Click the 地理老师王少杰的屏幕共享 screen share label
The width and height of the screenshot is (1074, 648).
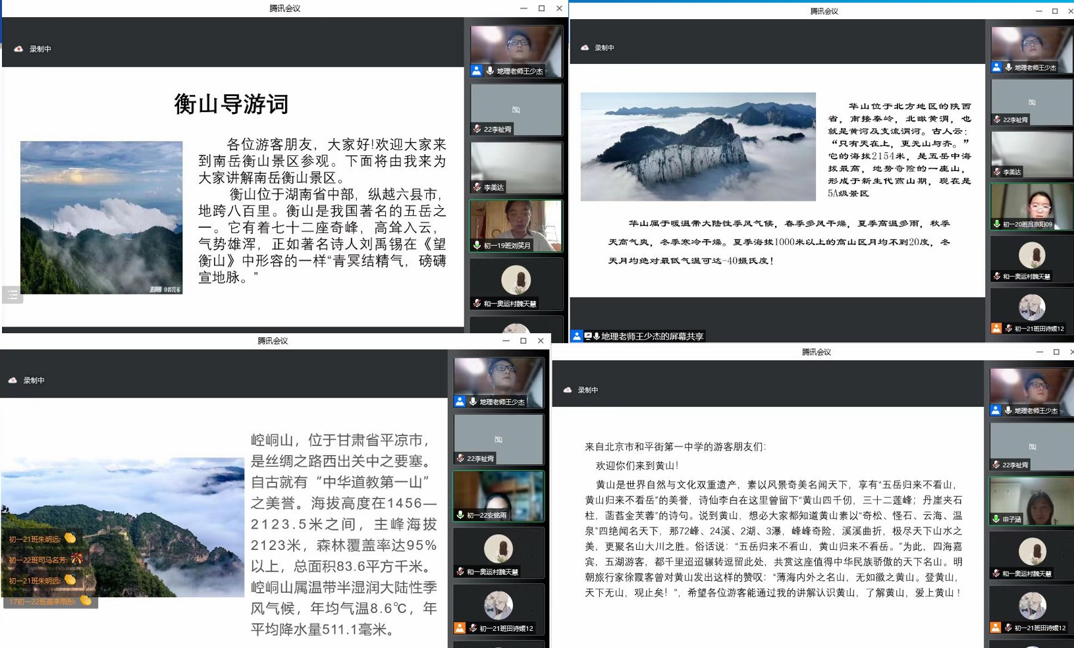(x=652, y=337)
